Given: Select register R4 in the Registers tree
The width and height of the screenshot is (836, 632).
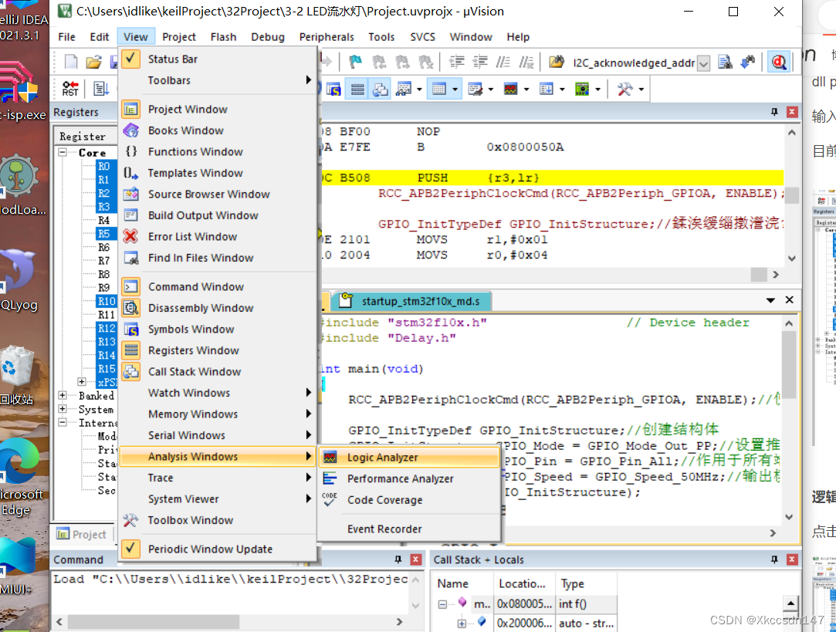Looking at the screenshot, I should click(104, 220).
